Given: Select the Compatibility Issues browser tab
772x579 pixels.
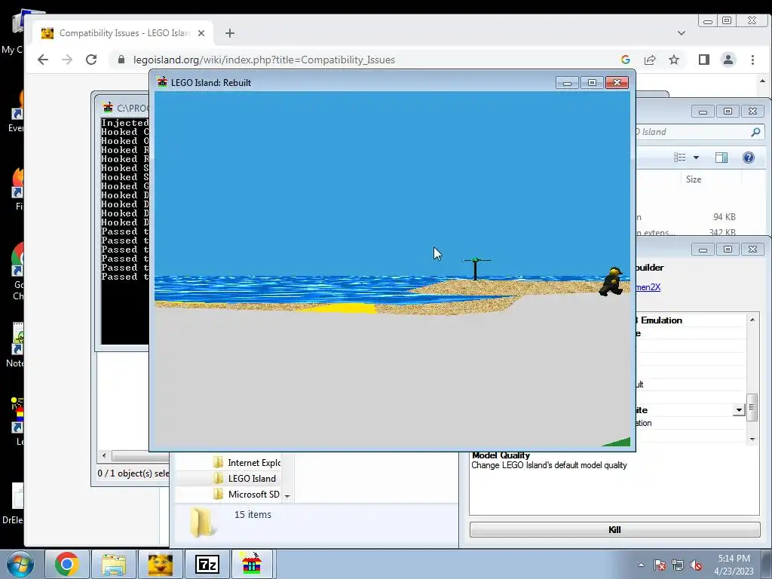Looking at the screenshot, I should 123,33.
